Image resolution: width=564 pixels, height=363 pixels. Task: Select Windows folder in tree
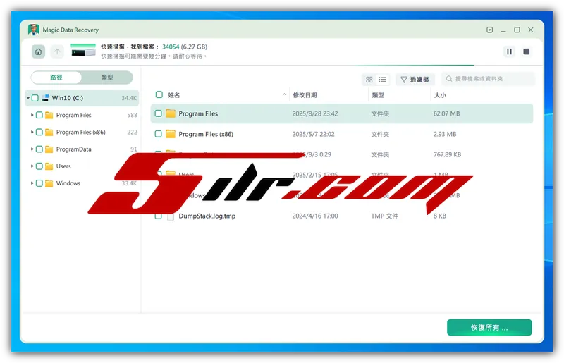[x=68, y=183]
